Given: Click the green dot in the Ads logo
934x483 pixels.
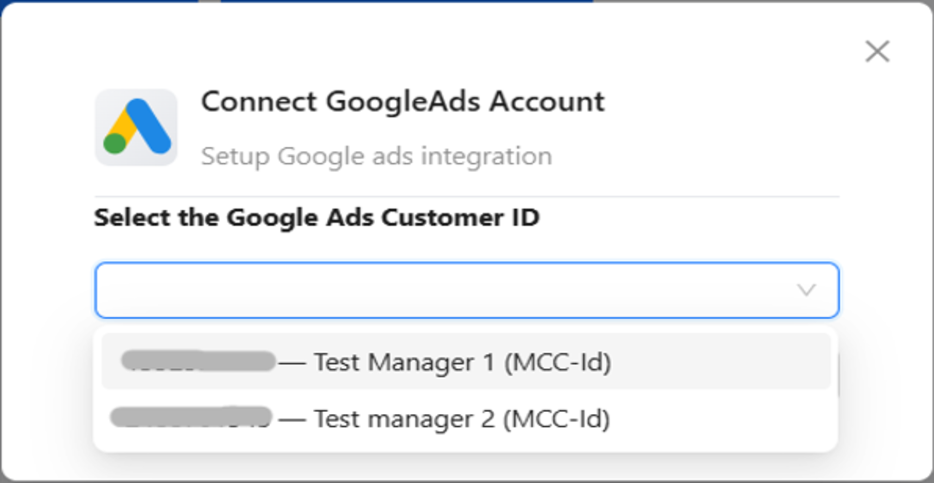Looking at the screenshot, I should click(115, 144).
